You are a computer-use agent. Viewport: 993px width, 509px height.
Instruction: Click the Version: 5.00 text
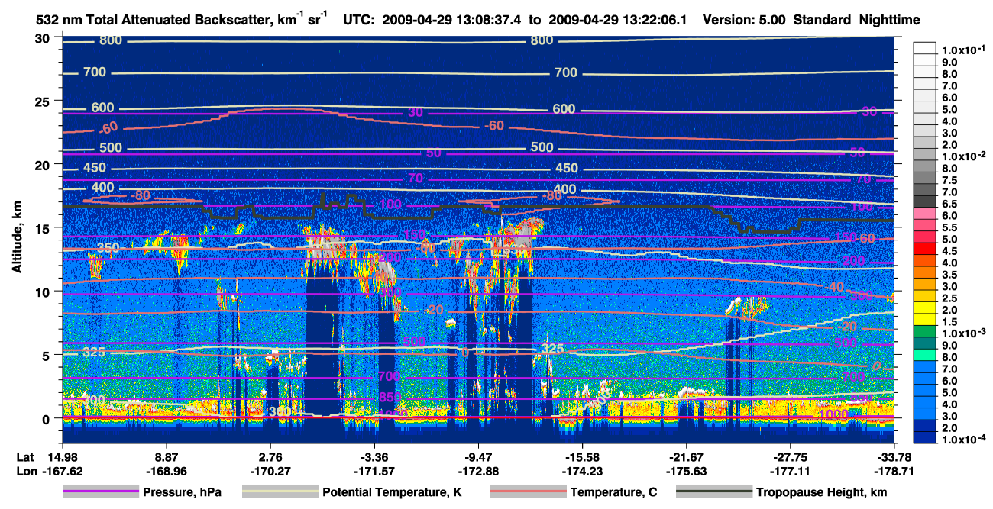tap(743, 20)
